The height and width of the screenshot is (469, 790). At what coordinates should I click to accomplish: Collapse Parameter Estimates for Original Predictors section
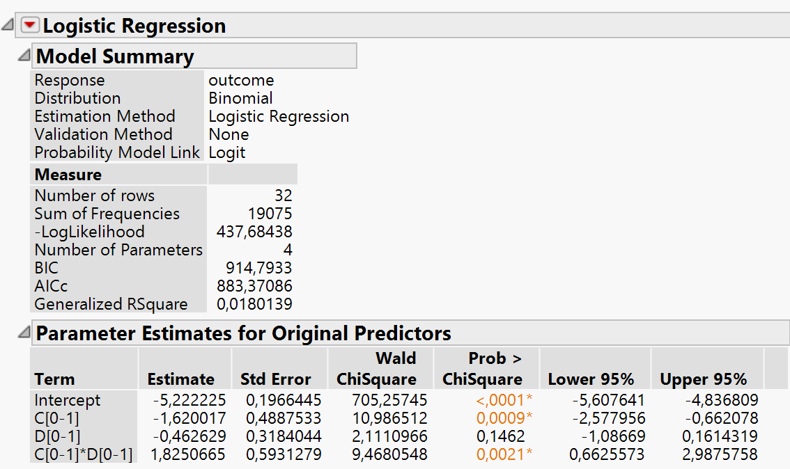pos(24,332)
